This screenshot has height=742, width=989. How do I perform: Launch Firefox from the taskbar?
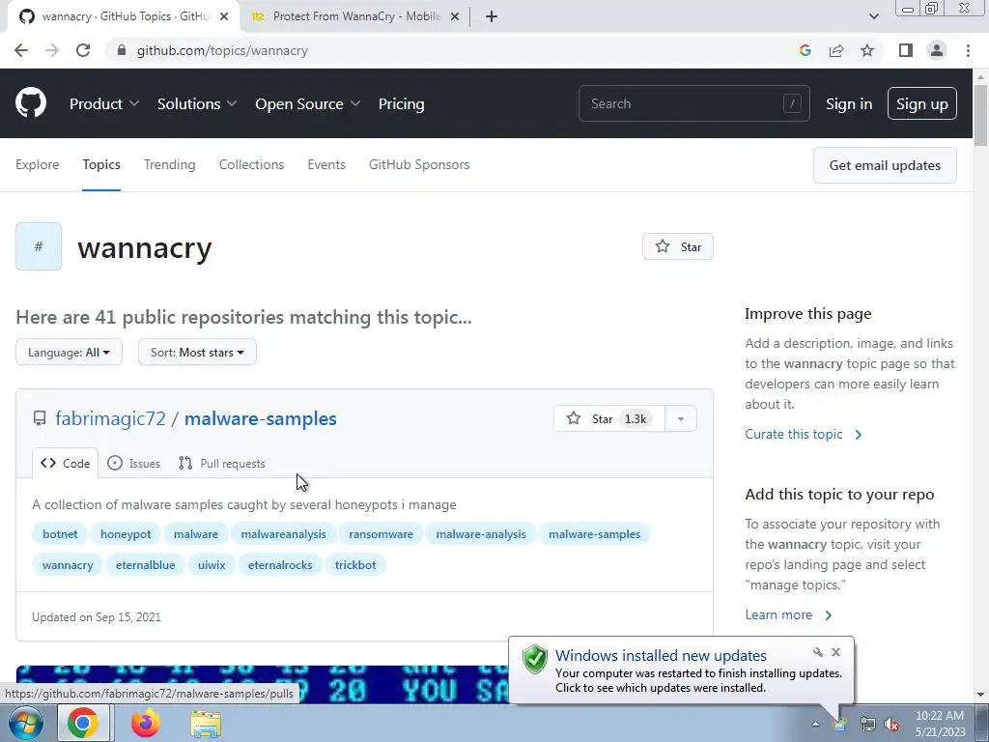tap(145, 723)
